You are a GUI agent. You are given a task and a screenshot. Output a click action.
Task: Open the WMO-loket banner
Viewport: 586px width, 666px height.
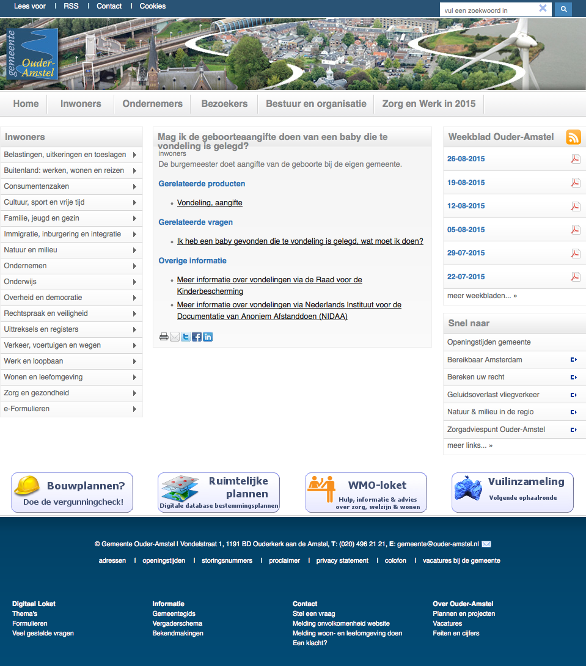point(365,492)
